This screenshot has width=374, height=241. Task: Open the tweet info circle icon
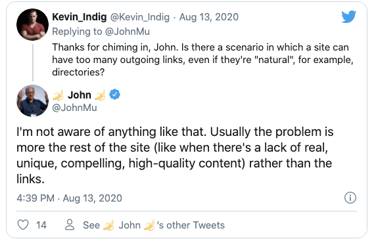click(350, 198)
